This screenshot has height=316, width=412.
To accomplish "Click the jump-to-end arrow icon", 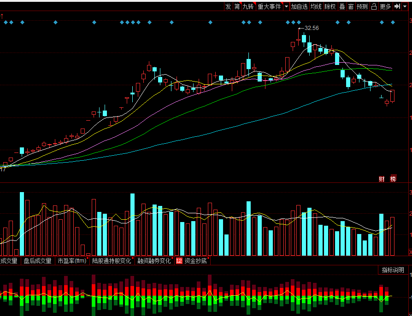I will [397, 6].
